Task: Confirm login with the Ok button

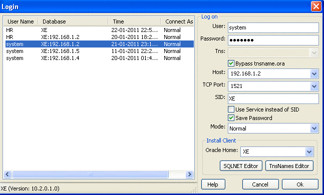Action: [x=300, y=184]
